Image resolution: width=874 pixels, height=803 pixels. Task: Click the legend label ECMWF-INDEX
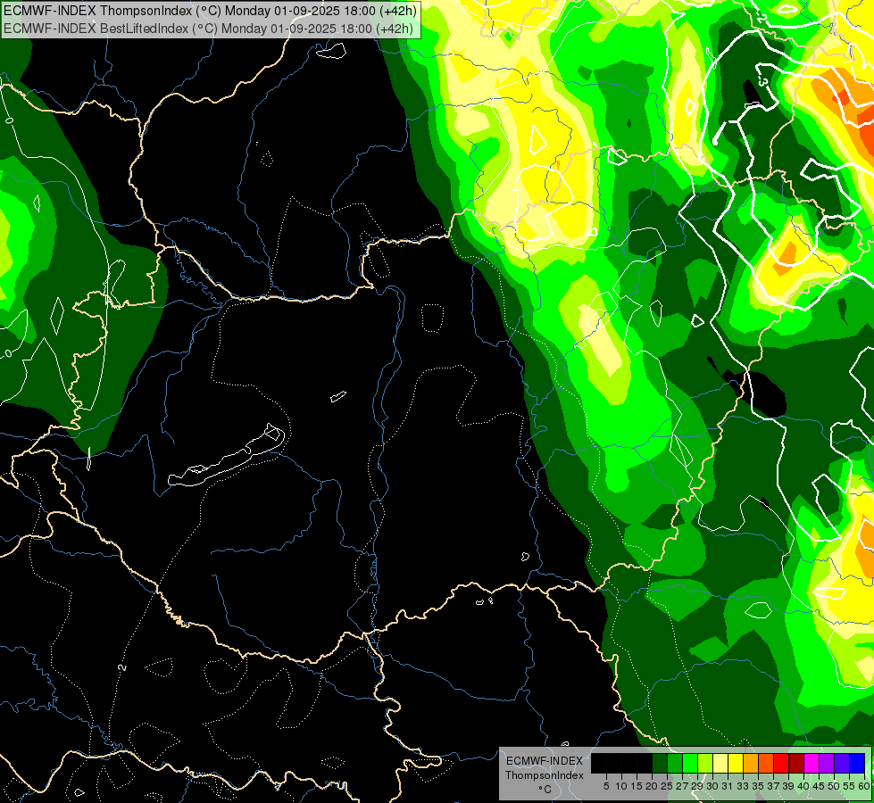(545, 761)
